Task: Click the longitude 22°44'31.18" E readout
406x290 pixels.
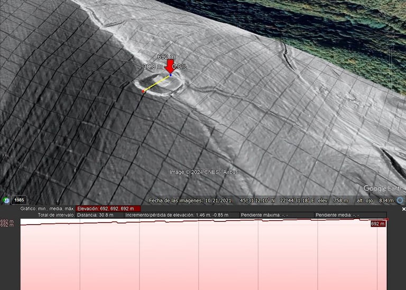Action: 297,200
